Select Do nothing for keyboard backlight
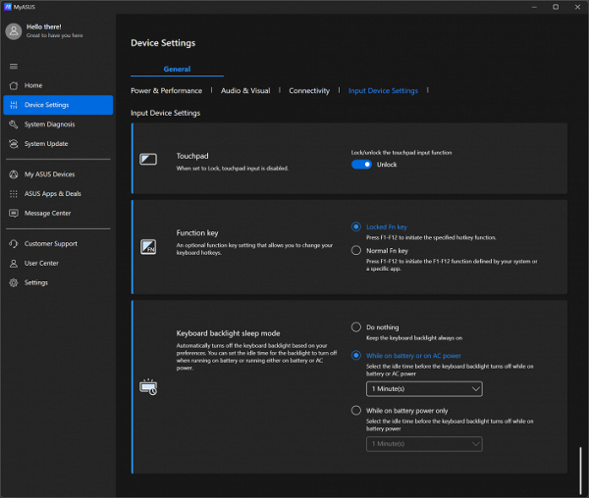589x498 pixels. pyautogui.click(x=356, y=327)
